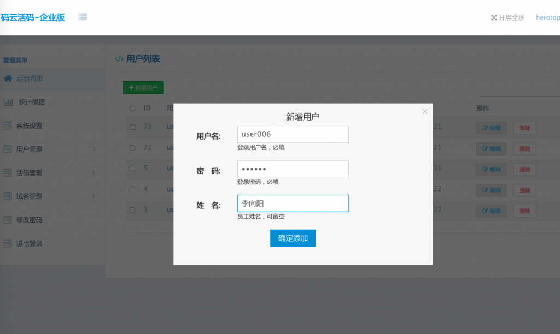This screenshot has height=334, width=560.
Task: Click the home icon beside 后台首页
Action: (8, 79)
